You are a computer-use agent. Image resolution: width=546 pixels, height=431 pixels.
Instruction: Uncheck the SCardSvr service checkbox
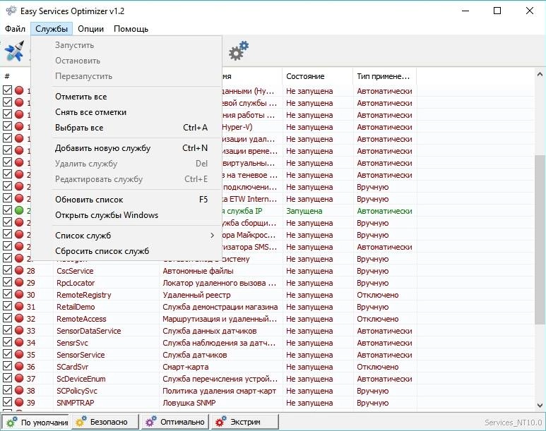(x=7, y=366)
